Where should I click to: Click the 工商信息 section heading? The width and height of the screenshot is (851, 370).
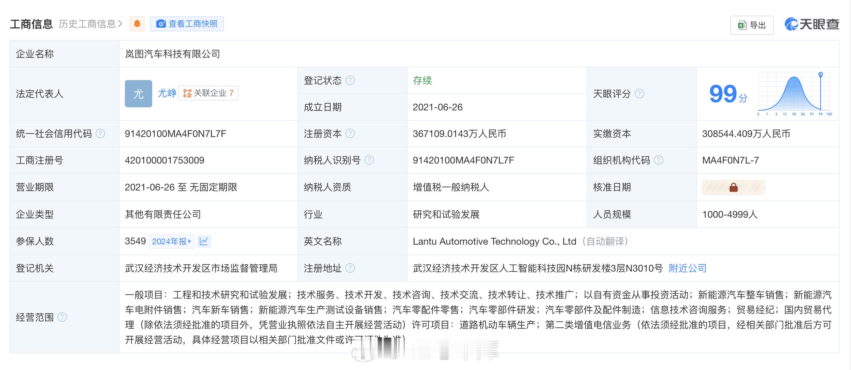(31, 24)
